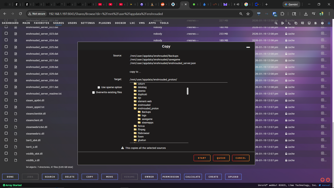The height and width of the screenshot is (188, 334).
Task: Click the Target path input field
Action: click(178, 79)
